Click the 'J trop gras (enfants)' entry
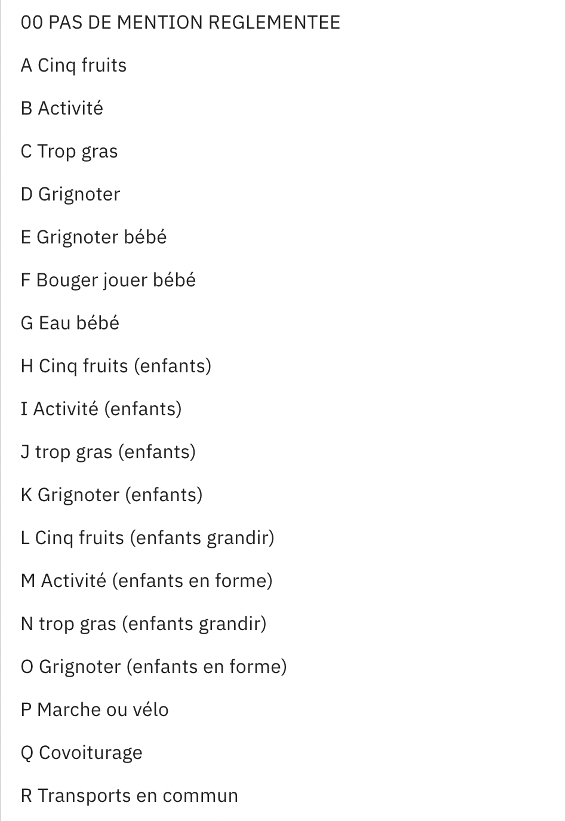The height and width of the screenshot is (821, 566). (x=108, y=452)
